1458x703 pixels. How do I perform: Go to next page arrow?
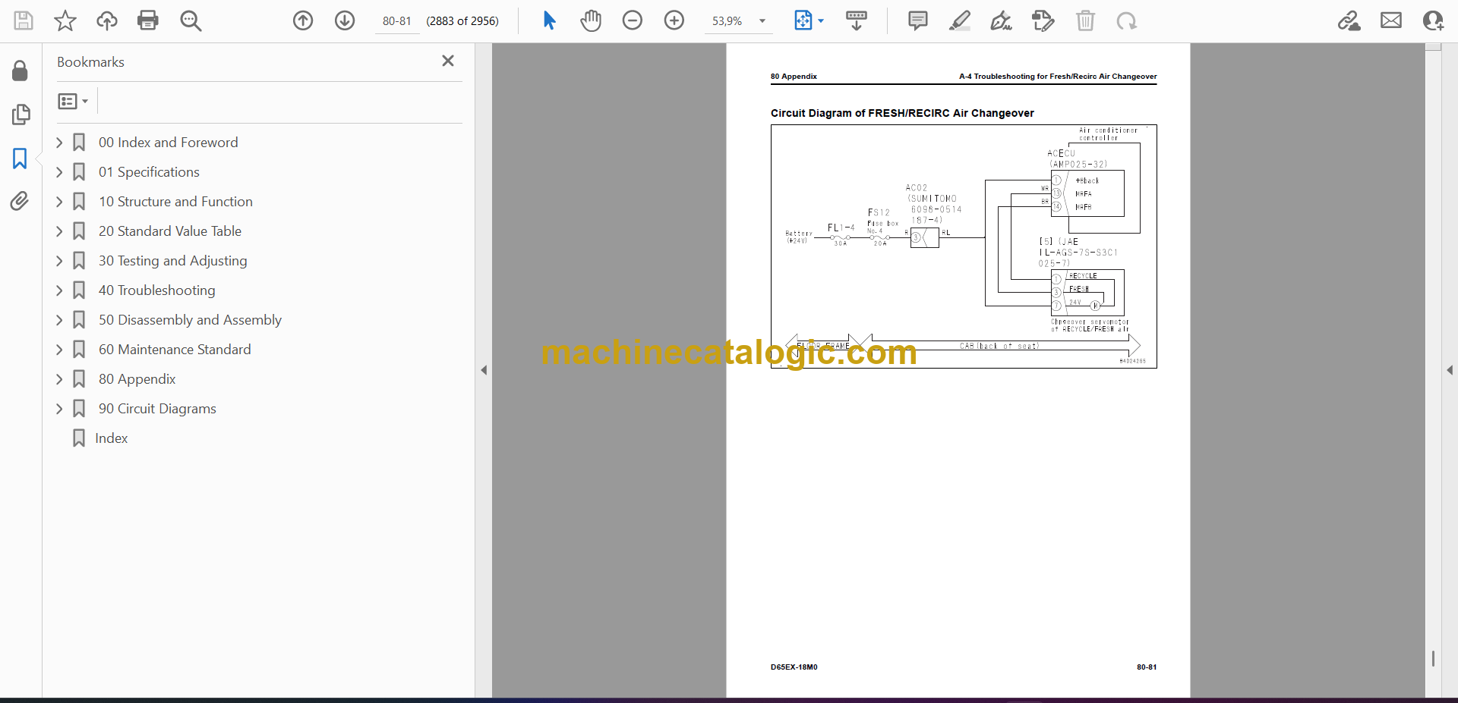(345, 20)
